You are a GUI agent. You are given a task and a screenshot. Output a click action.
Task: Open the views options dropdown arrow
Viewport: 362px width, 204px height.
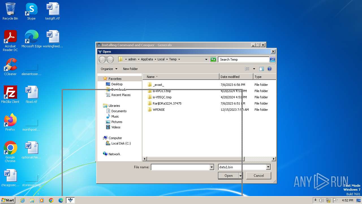click(x=254, y=69)
